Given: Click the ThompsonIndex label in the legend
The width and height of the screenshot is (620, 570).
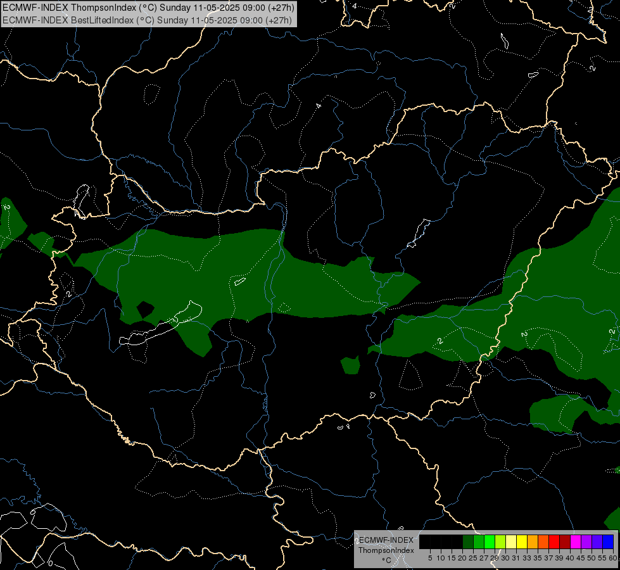Looking at the screenshot, I should (x=386, y=550).
